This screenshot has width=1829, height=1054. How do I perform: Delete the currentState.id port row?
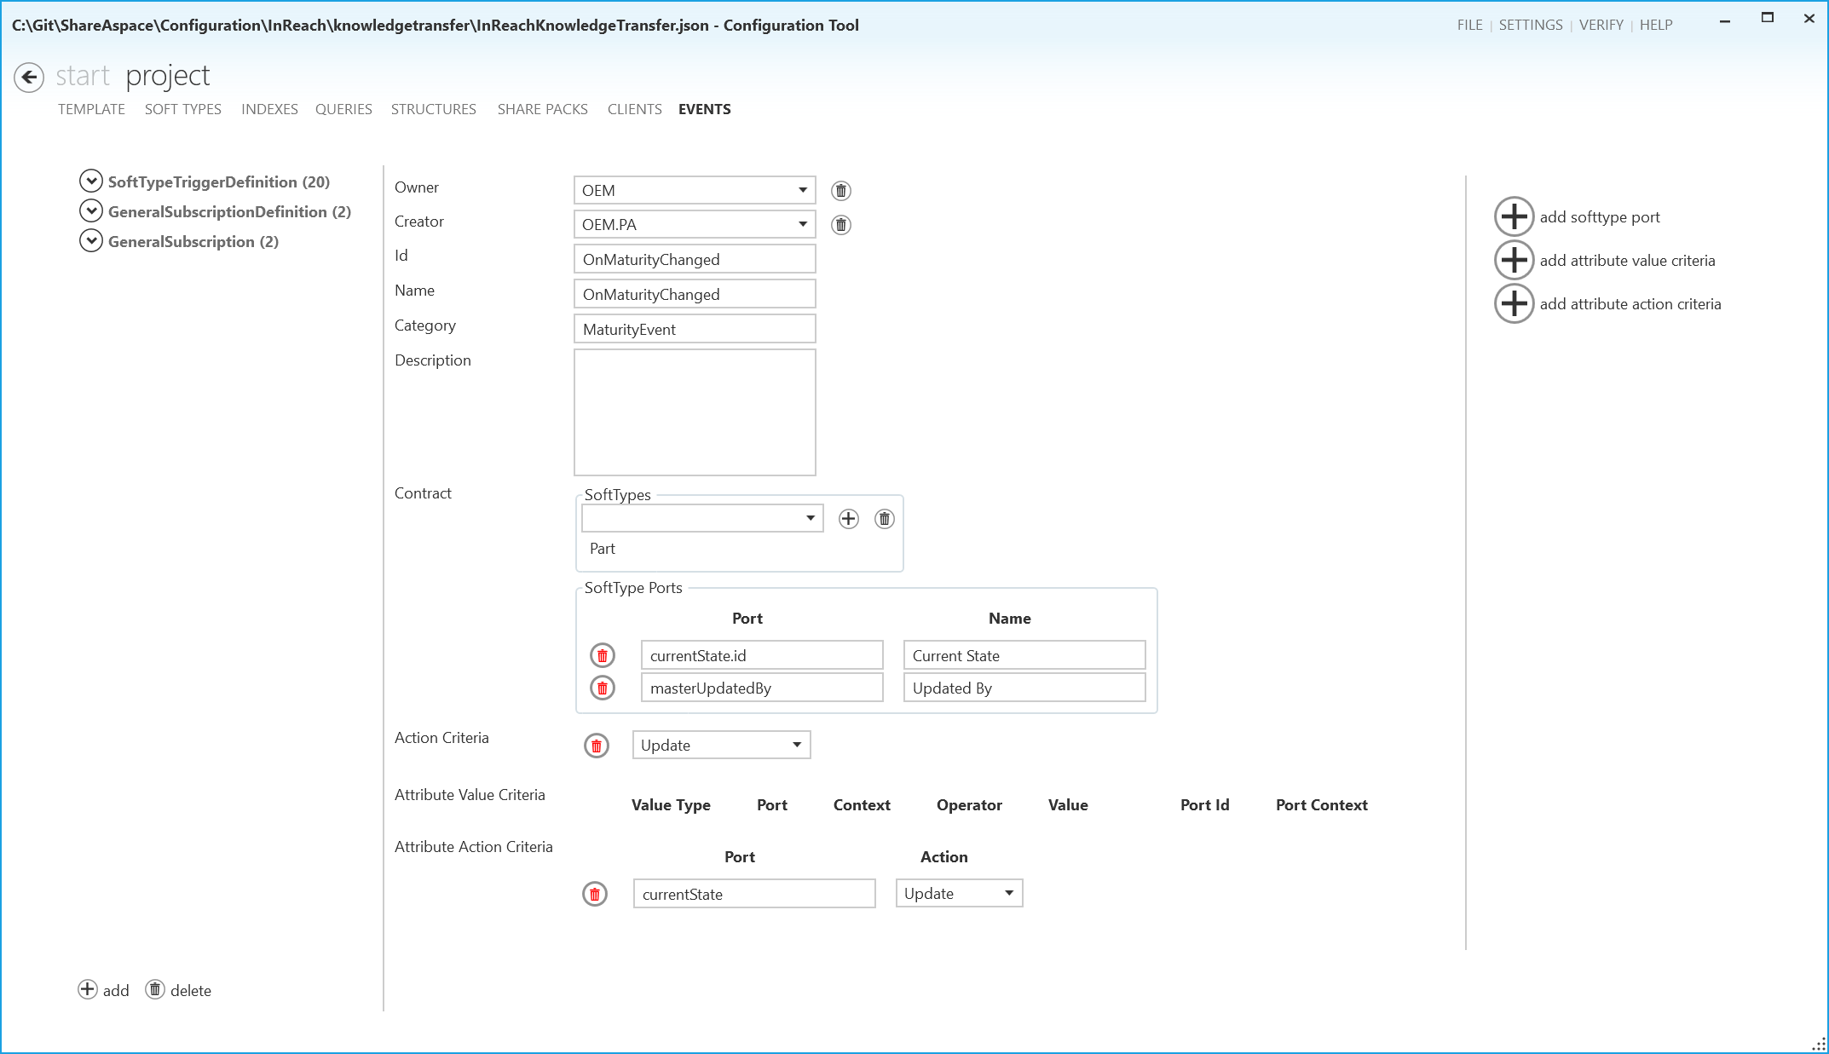click(x=603, y=655)
